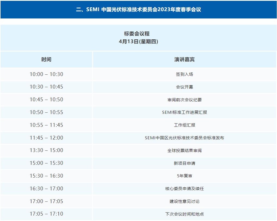Image resolution: width=277 pixels, height=221 pixels.
Task: Click the blue banner title SEMI 中国光伏标准技术委员会2023年度春季会议
Action: tap(139, 9)
